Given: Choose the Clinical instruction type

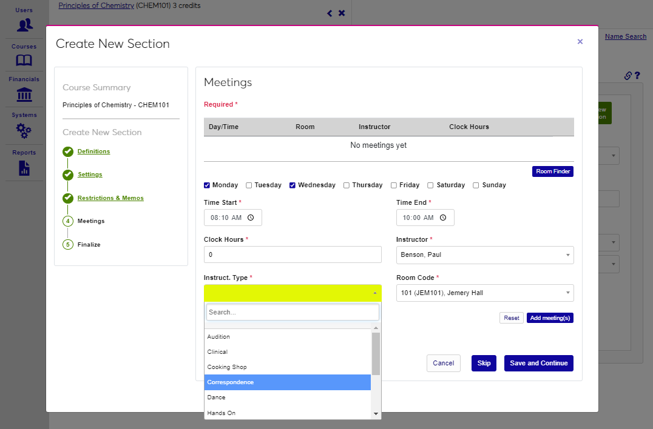Looking at the screenshot, I should tap(288, 352).
